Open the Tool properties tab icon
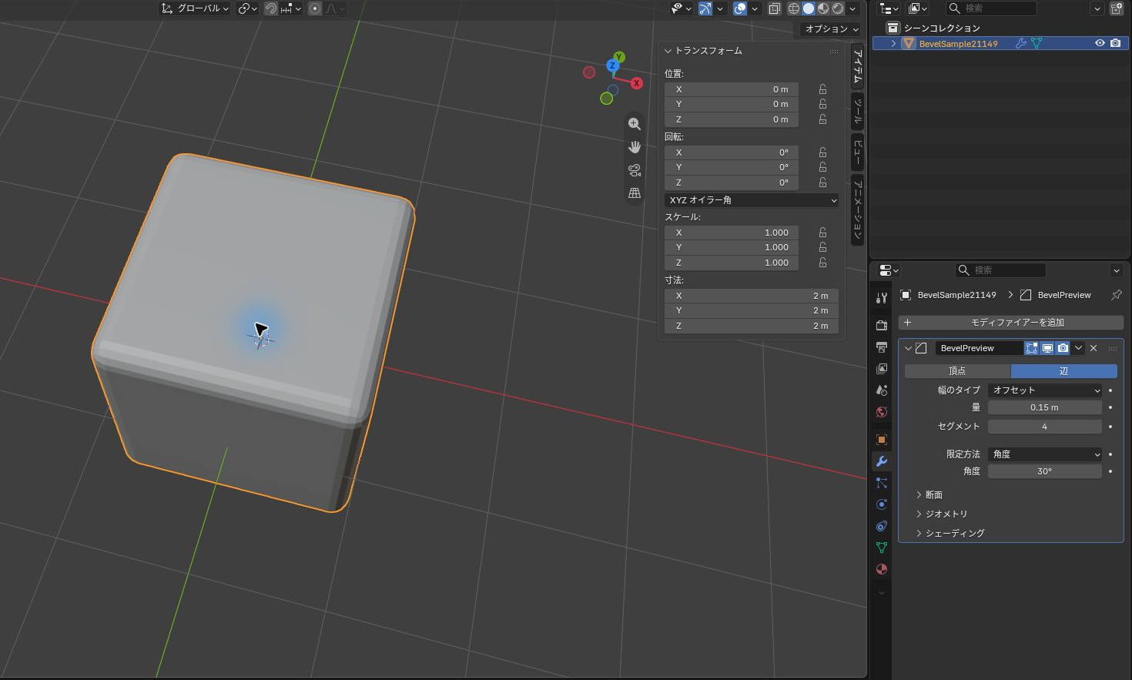1132x680 pixels. coord(882,297)
